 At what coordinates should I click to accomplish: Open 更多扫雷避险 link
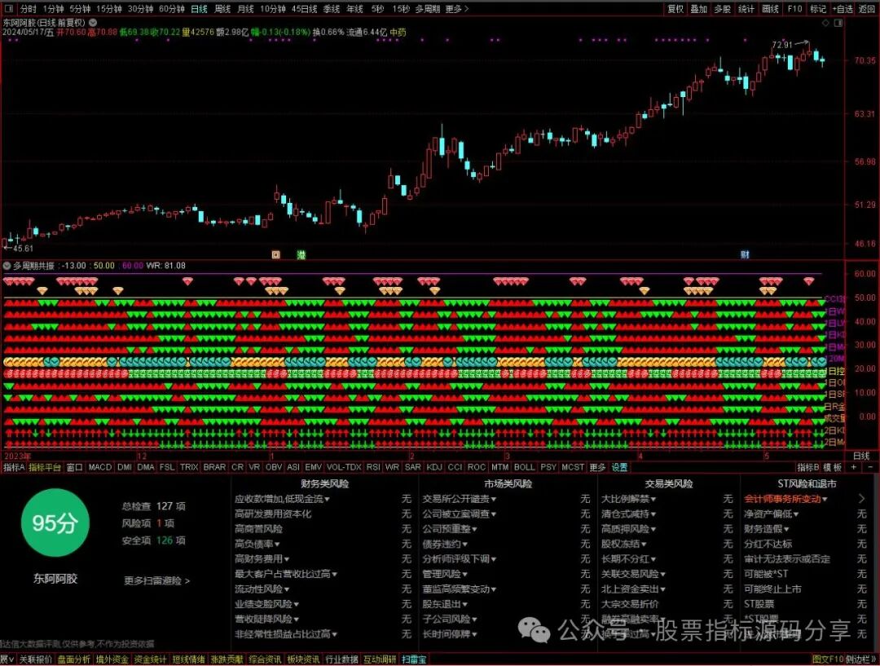point(156,580)
